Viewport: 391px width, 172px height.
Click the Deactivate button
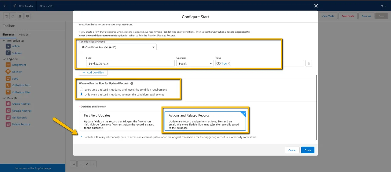pyautogui.click(x=348, y=16)
